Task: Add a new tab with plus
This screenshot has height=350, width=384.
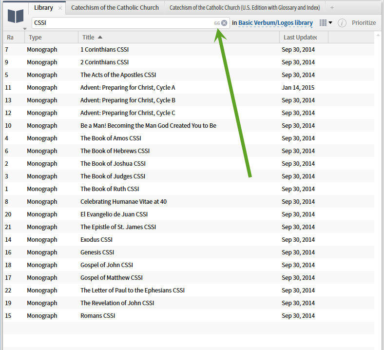Action: [332, 8]
